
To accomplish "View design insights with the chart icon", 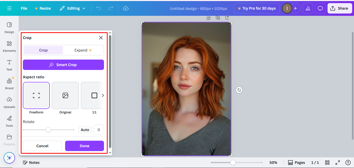I will coord(308,8).
